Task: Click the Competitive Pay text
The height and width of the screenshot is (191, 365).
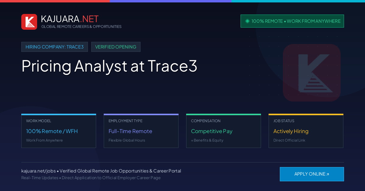Action: point(212,131)
